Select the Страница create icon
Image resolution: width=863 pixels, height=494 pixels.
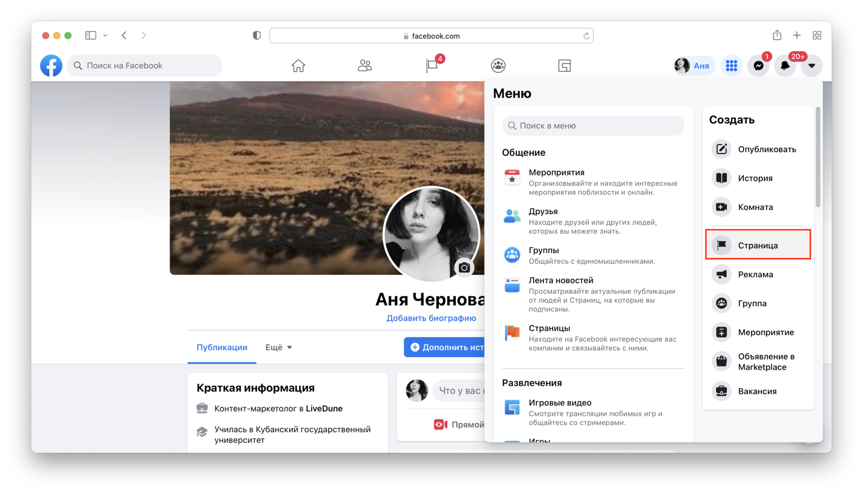pyautogui.click(x=721, y=245)
